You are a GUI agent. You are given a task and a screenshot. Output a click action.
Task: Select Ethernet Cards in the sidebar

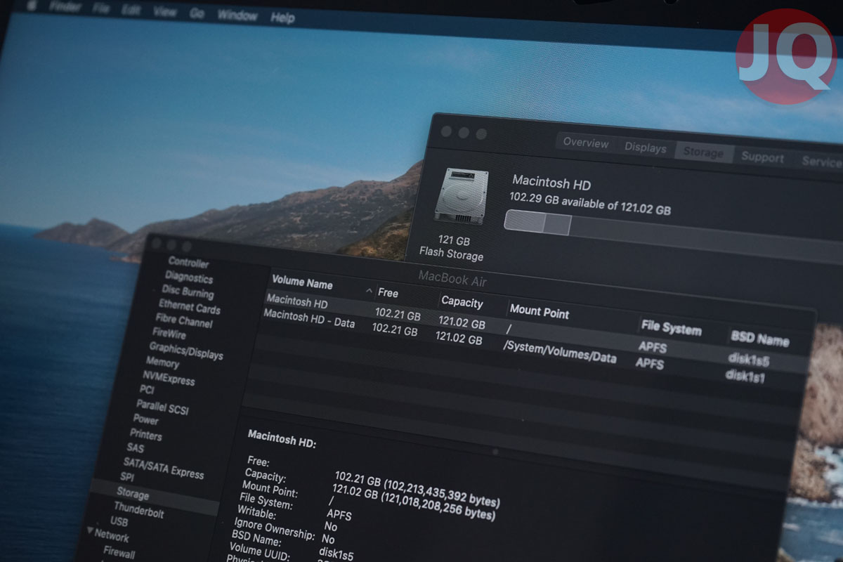(x=189, y=307)
